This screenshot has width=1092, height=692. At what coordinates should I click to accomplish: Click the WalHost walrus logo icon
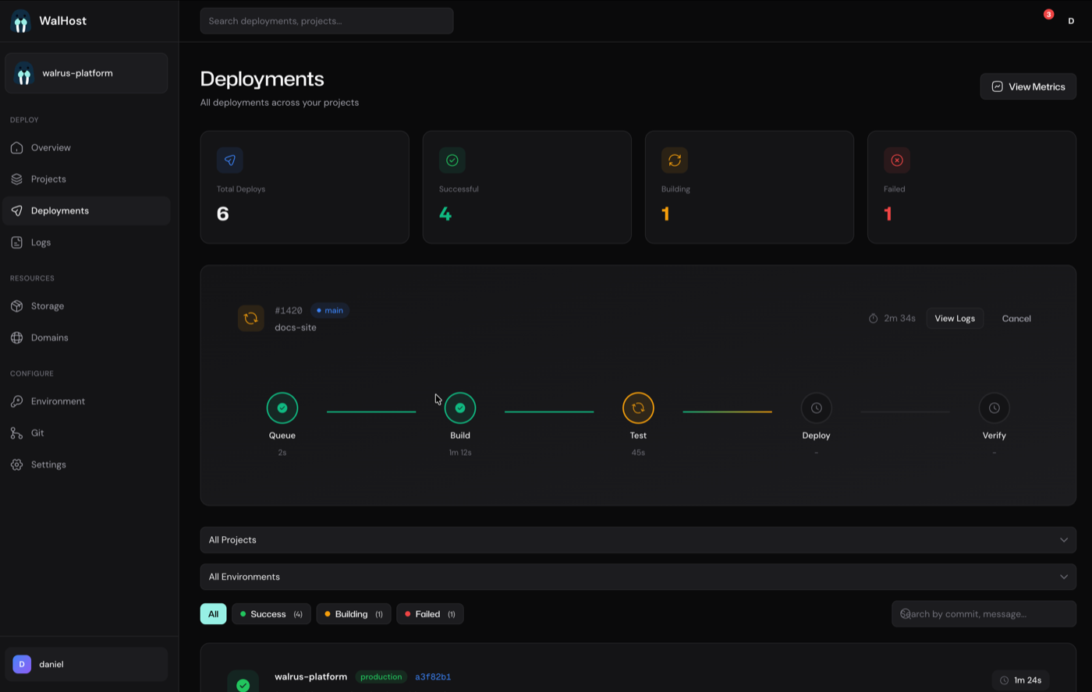pos(21,21)
